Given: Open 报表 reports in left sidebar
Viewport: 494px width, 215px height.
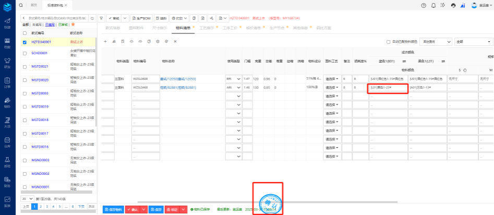Looking at the screenshot, I should [x=7, y=201].
